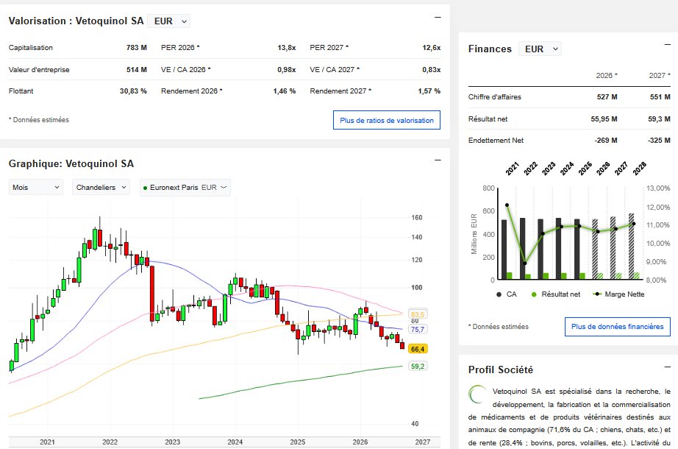The image size is (678, 449).
Task: Open the Chandeliers chart type dropdown
Action: (x=101, y=188)
